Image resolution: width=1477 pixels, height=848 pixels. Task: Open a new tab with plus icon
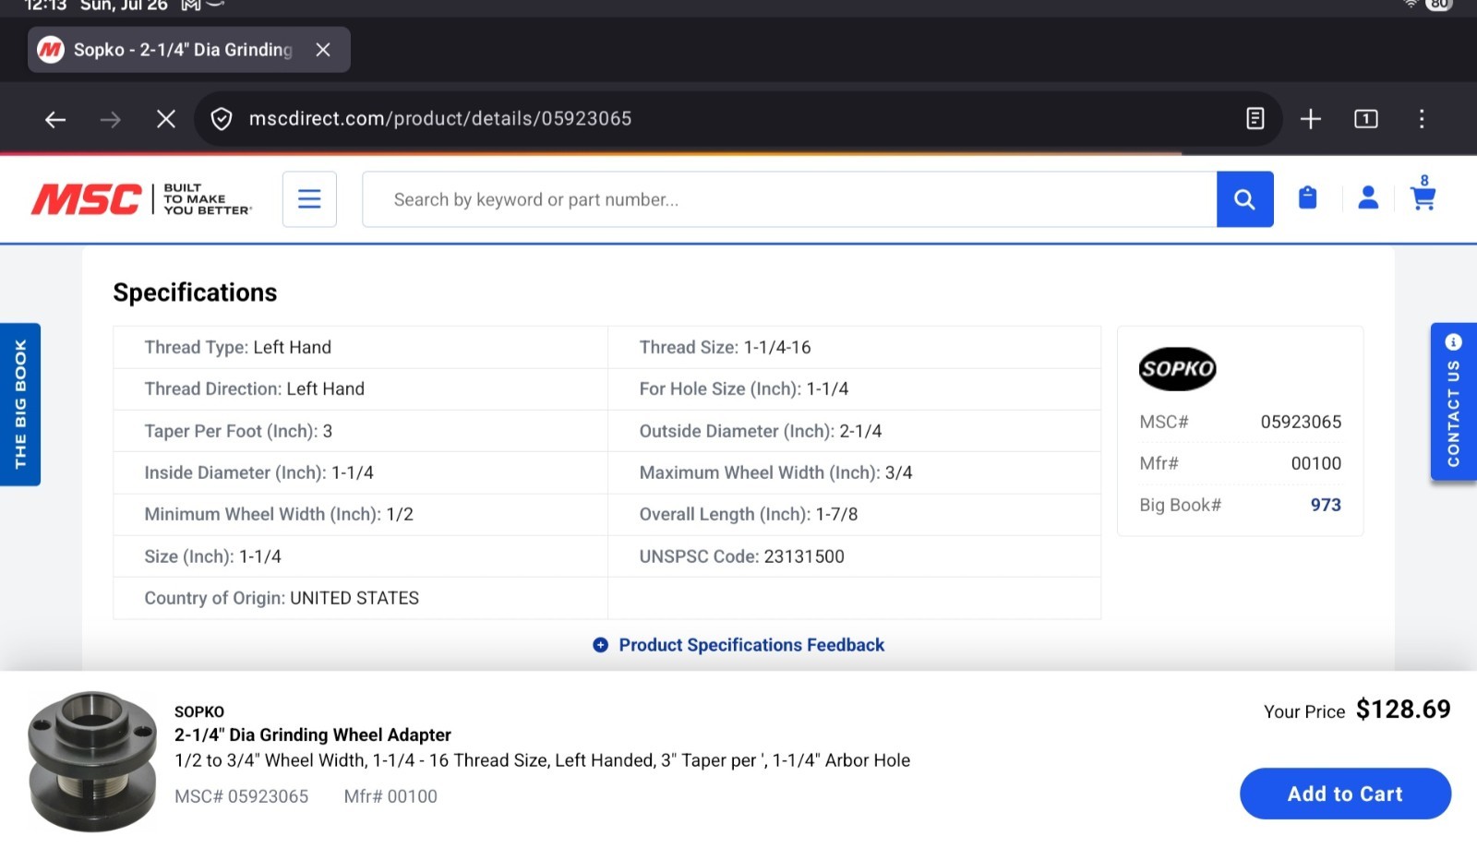click(1311, 119)
